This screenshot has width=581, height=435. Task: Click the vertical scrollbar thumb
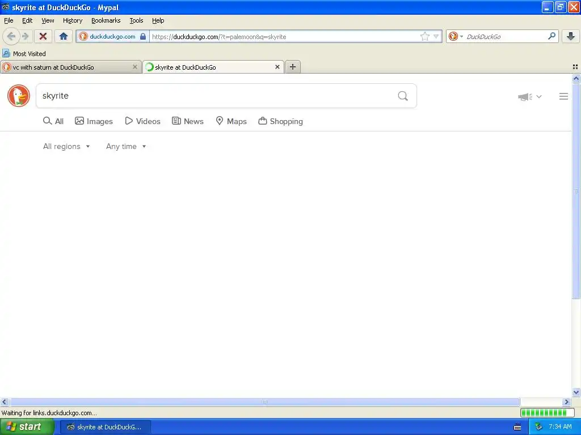click(x=576, y=191)
